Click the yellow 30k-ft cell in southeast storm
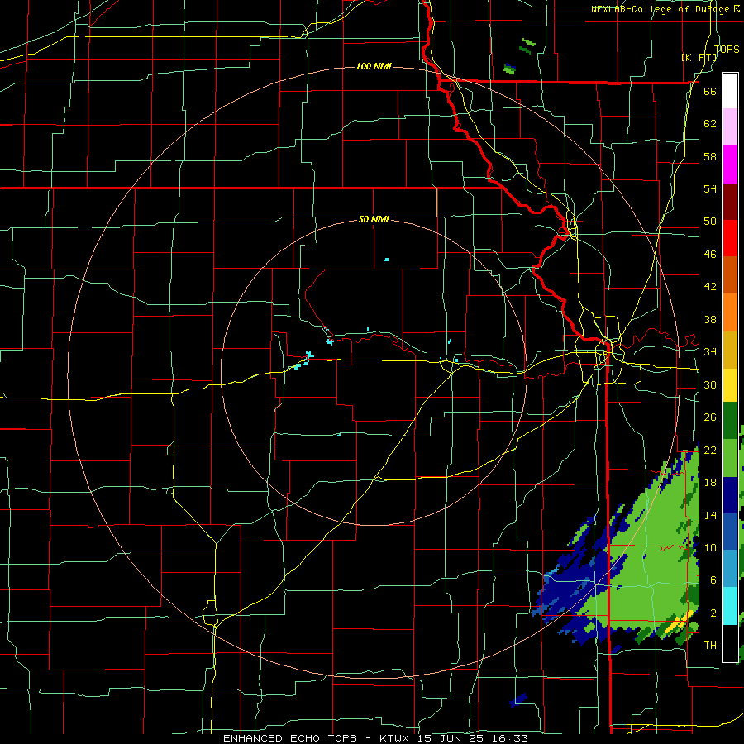Viewport: 744px width, 744px height. tap(680, 622)
